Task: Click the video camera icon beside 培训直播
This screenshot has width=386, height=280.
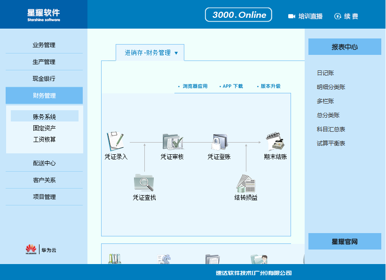Action: (x=291, y=16)
